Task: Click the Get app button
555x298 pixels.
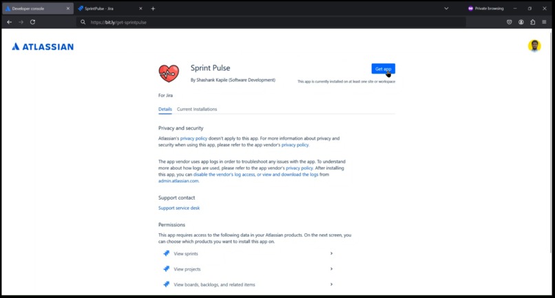Action: 383,69
